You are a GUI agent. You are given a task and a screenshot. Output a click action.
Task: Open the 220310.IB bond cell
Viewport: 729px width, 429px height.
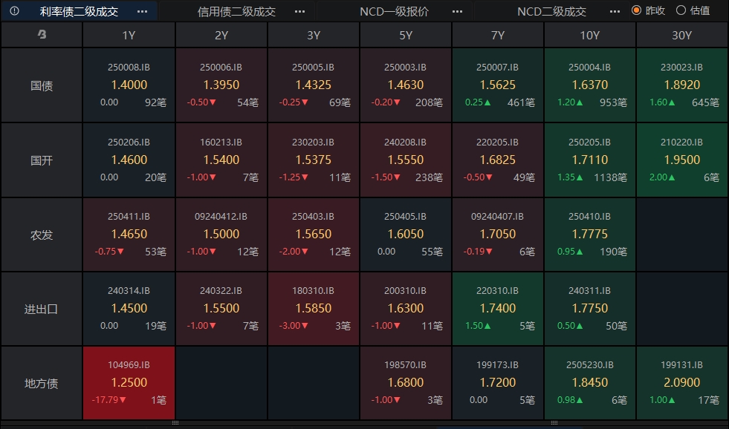(497, 309)
